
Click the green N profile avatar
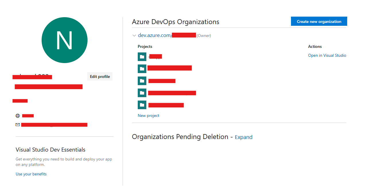pyautogui.click(x=65, y=40)
